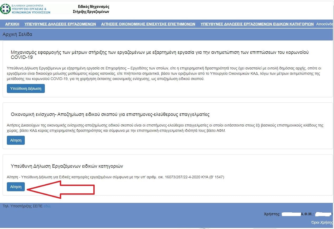Click the Ειδικός Μηχανισμός Στήριξης Εργαζομένων title
Viewport: 334px width, 229px height.
tap(91, 9)
